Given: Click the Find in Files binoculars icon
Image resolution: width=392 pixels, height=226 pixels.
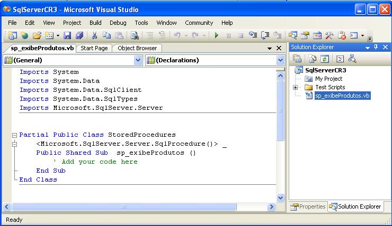Looking at the screenshot, I should tap(135, 35).
